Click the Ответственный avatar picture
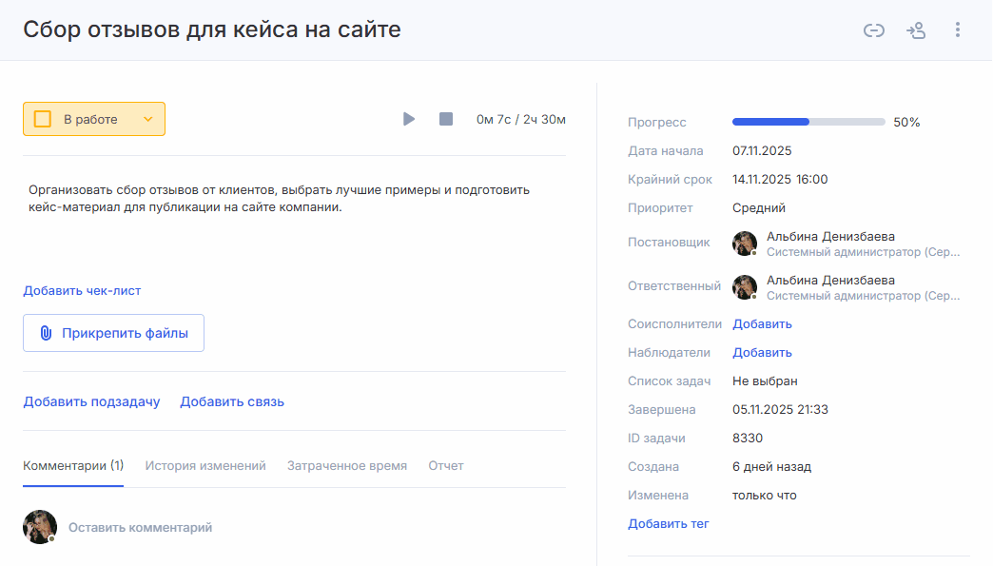The width and height of the screenshot is (993, 566). click(x=745, y=287)
